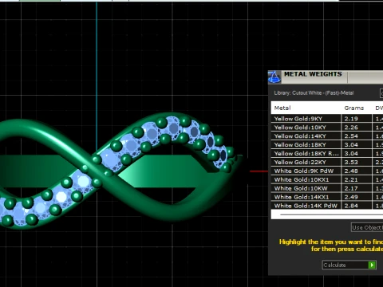383x287 pixels.
Task: Select the White Gold:14K PdW row
Action: 327,206
